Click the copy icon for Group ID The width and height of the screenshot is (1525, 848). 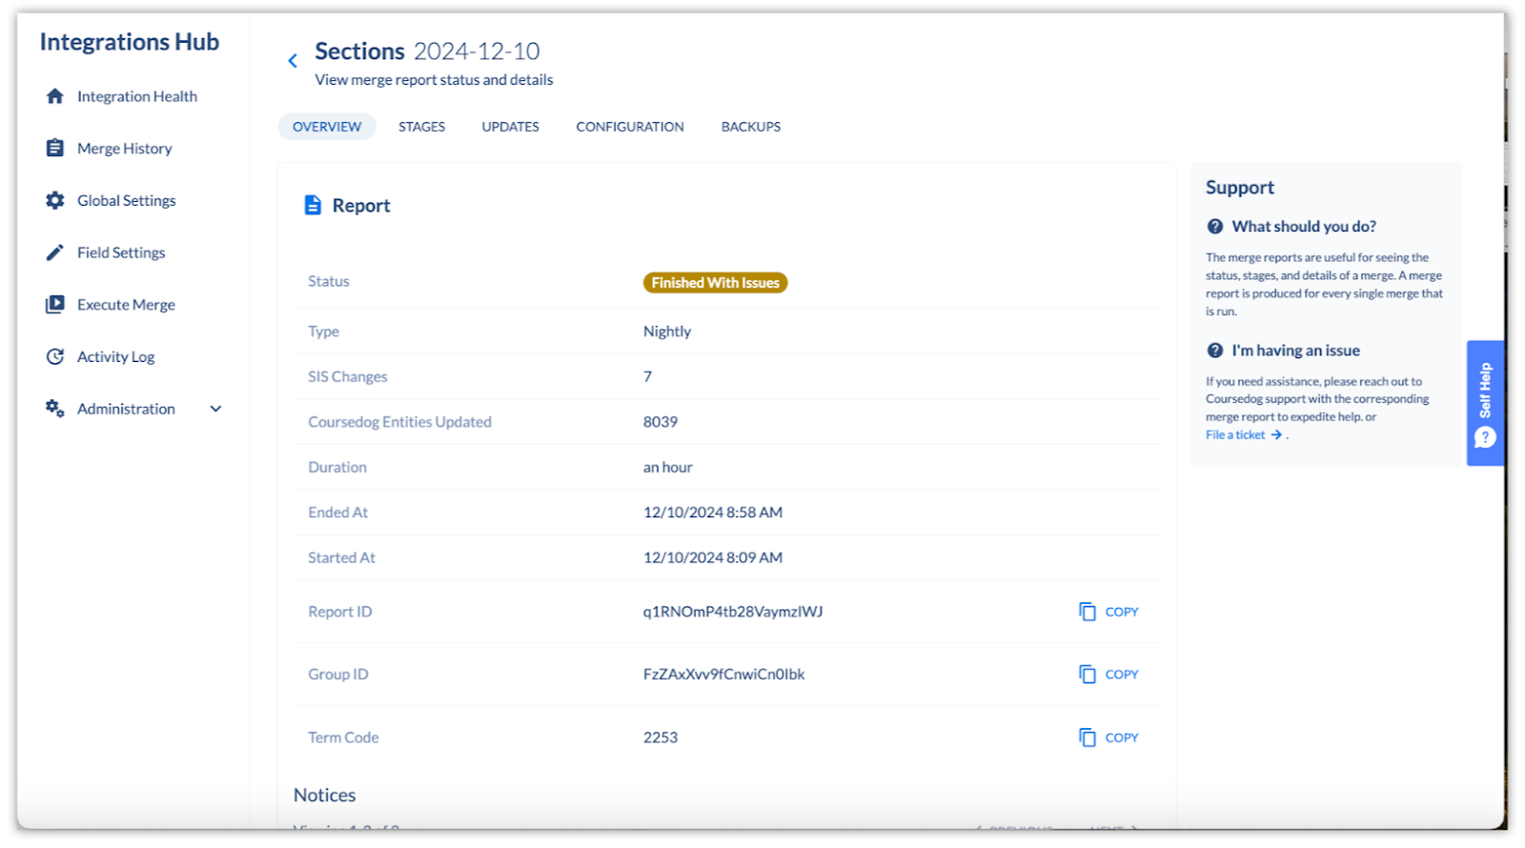tap(1088, 675)
